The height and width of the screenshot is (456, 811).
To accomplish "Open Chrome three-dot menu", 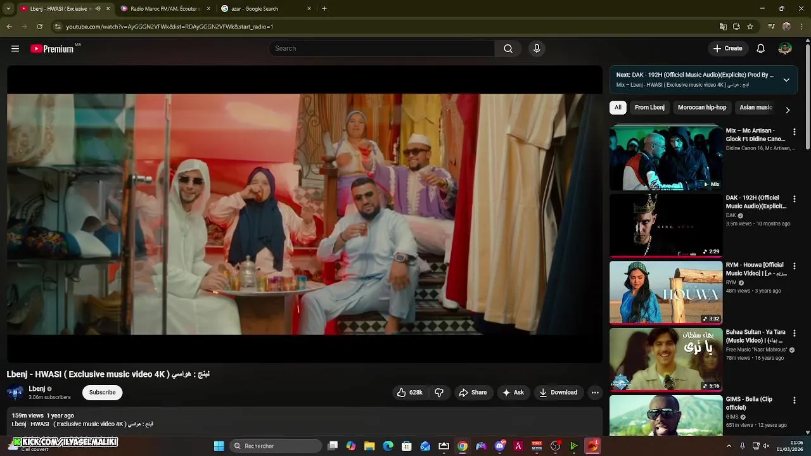I will (802, 27).
